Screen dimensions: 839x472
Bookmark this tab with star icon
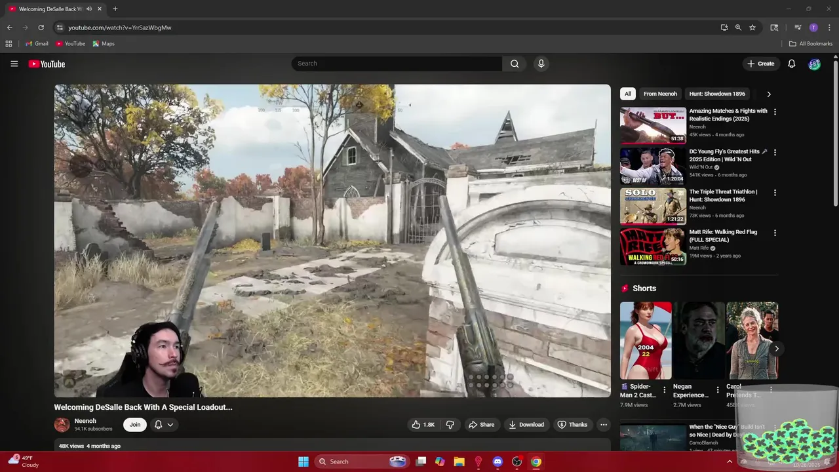[752, 28]
